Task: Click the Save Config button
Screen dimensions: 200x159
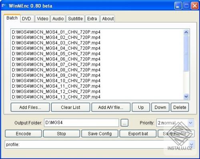Action: [x=100, y=133]
